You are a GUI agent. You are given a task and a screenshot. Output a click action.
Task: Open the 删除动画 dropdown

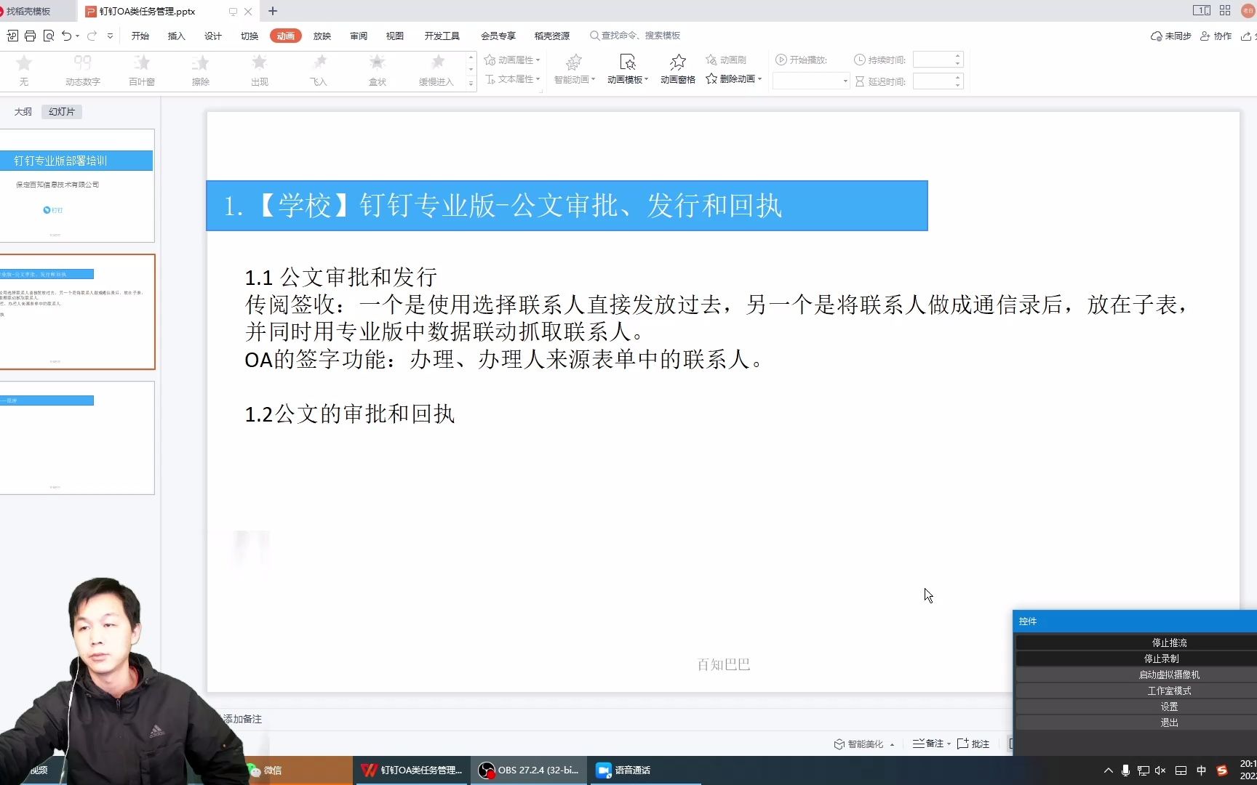(733, 78)
